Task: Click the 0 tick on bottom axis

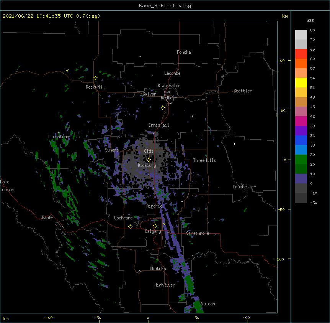Action: pyautogui.click(x=148, y=318)
